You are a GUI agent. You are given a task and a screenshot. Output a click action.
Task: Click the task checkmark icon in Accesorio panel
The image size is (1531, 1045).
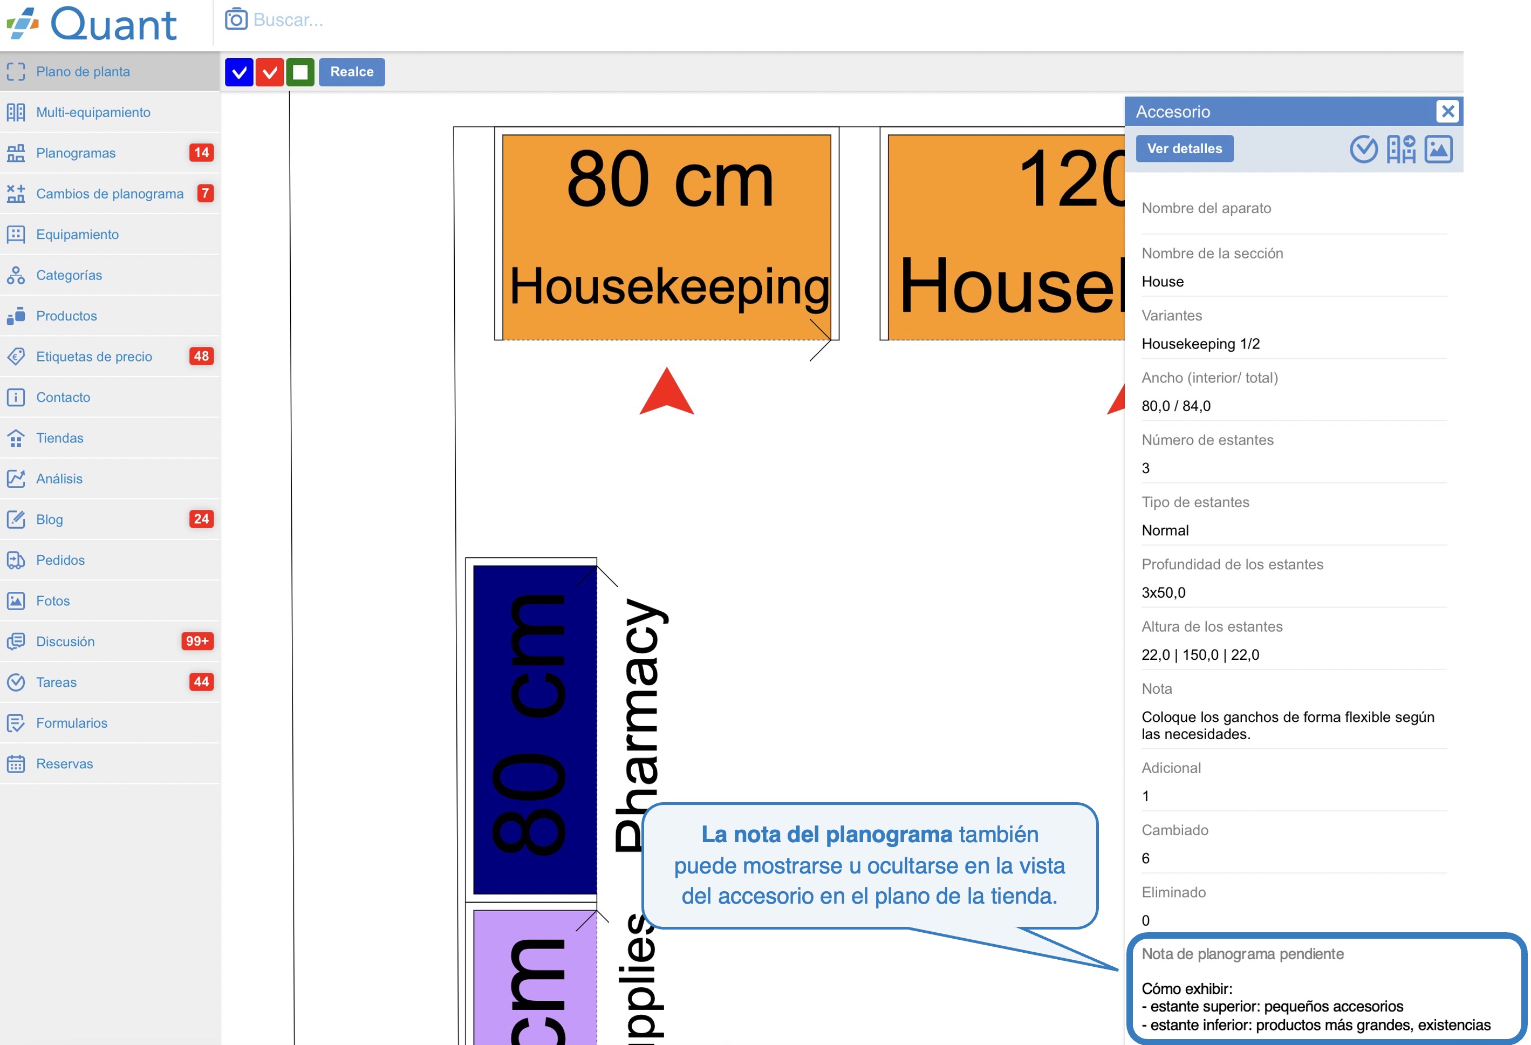(1364, 149)
